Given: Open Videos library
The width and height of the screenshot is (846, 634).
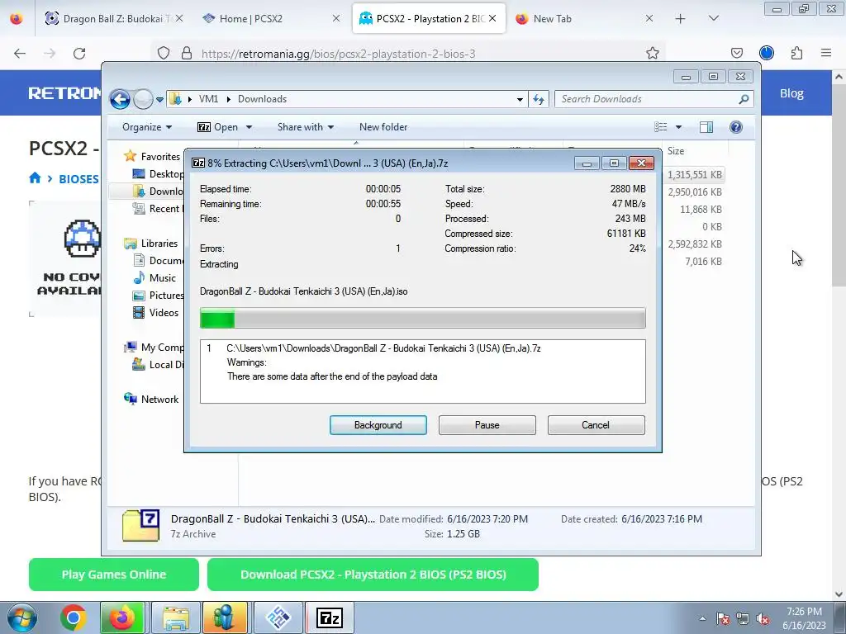Looking at the screenshot, I should 155,313.
